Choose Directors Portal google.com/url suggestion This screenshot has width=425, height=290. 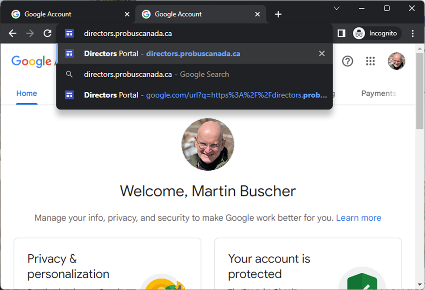[x=194, y=95]
